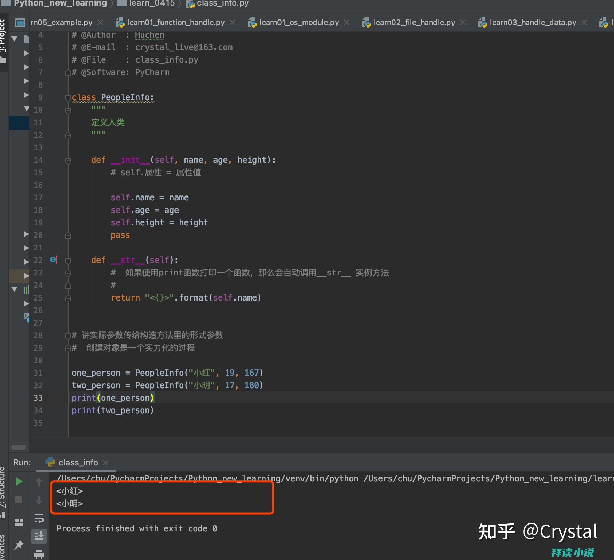This screenshot has height=560, width=614.
Task: Pin the class_info run tab
Action: point(19,545)
